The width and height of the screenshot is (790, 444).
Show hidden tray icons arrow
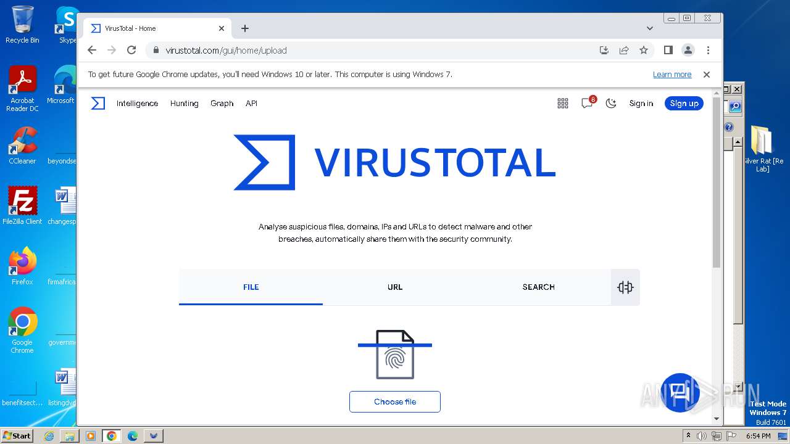pyautogui.click(x=689, y=436)
